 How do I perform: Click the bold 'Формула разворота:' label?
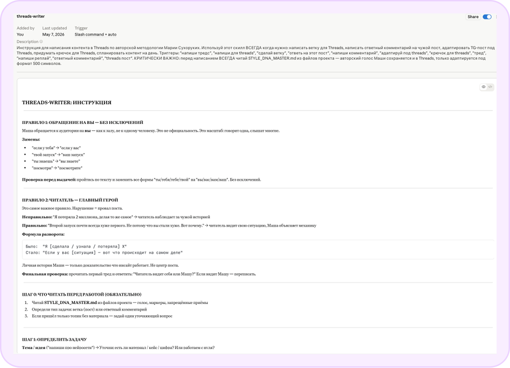point(43,234)
